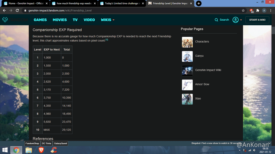275x154 pixels.
Task: Click the network signal tray icon
Action: click(x=249, y=150)
